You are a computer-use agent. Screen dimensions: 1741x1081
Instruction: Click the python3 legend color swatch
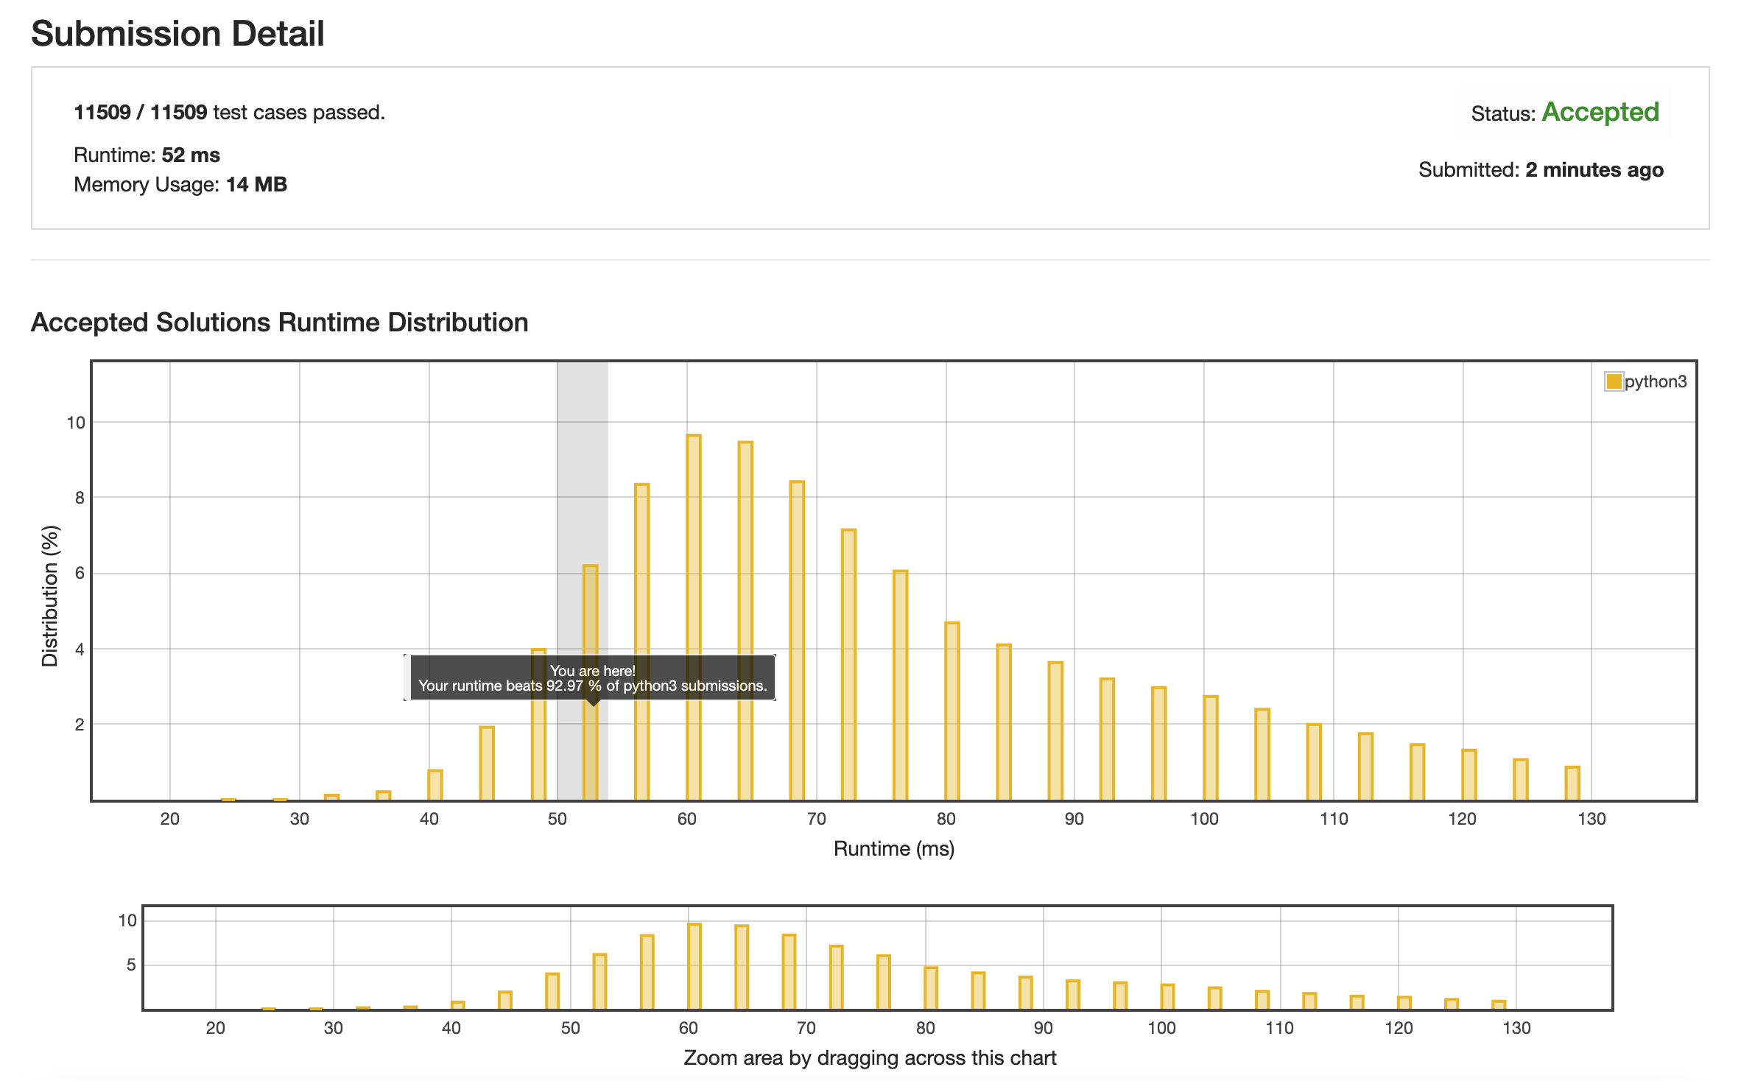tap(1613, 381)
